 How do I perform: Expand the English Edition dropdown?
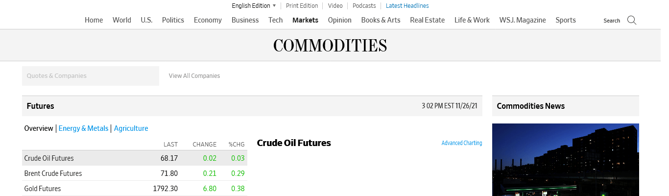point(254,6)
